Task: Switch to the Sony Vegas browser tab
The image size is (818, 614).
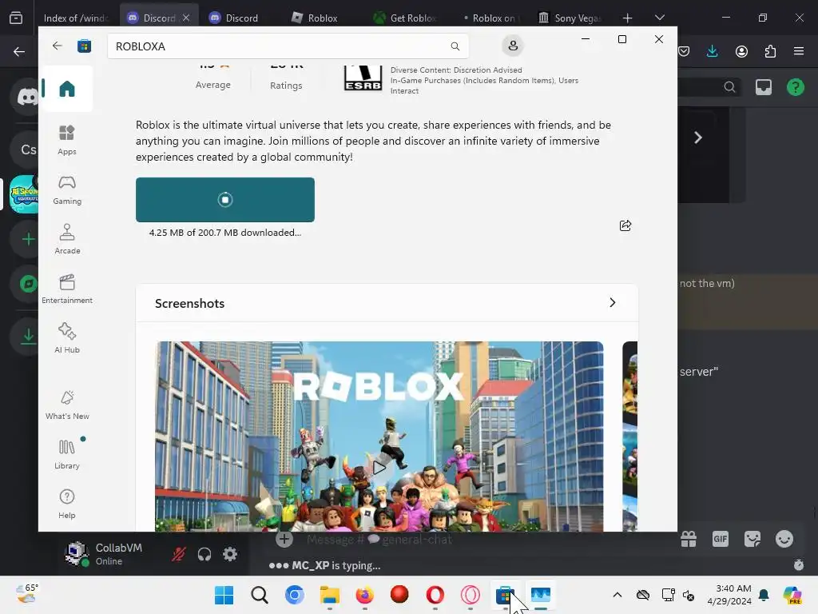Action: (570, 18)
